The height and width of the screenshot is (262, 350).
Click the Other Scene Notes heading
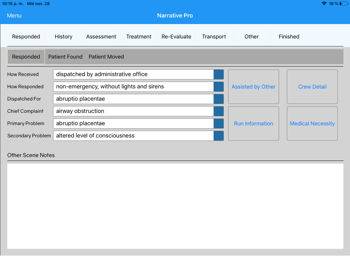point(31,155)
